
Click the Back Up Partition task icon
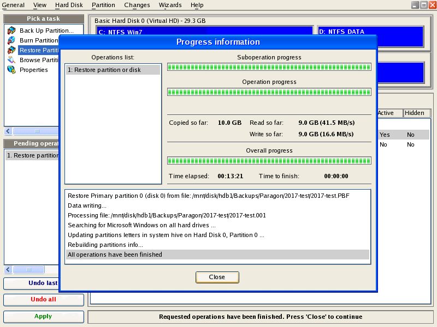tap(11, 31)
